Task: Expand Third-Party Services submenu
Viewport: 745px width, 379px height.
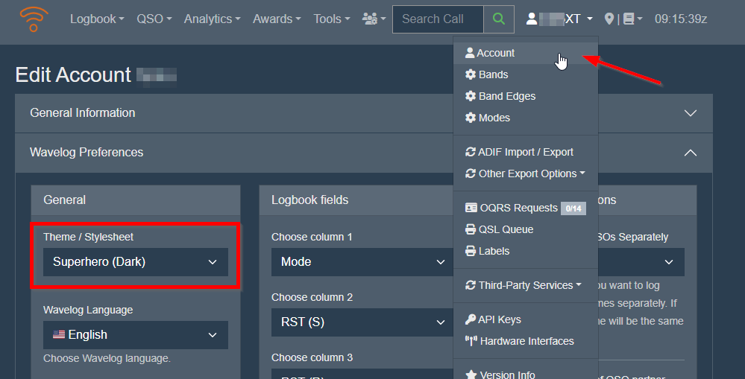Action: point(526,285)
